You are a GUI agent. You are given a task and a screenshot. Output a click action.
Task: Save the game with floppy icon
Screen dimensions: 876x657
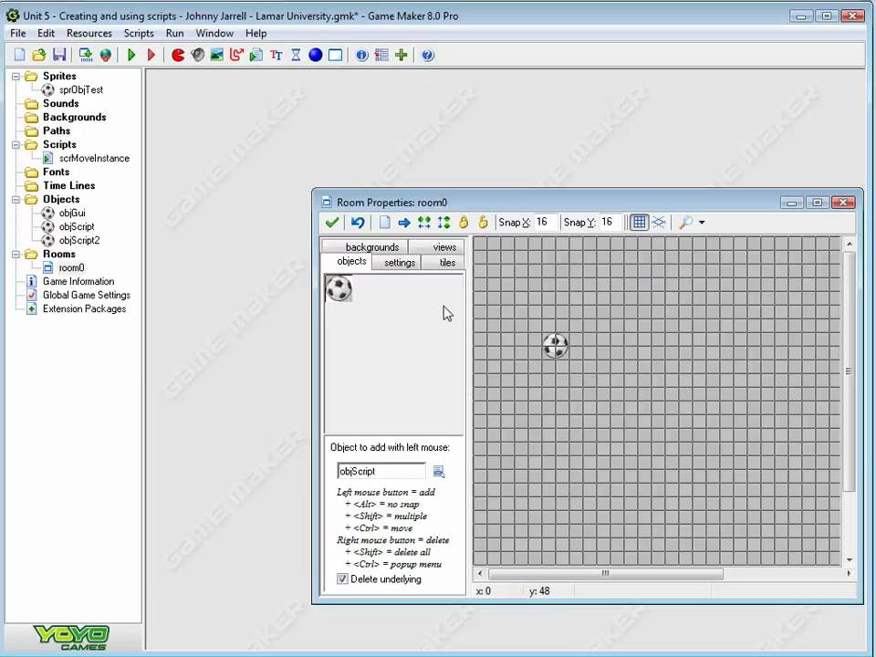(59, 55)
